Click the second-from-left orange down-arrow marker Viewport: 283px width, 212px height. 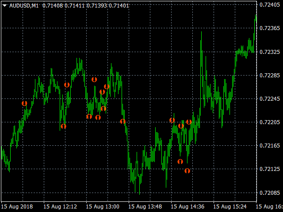(x=67, y=85)
